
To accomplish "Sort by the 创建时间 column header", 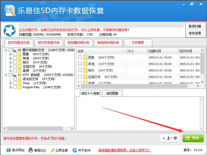I will 163,51.
